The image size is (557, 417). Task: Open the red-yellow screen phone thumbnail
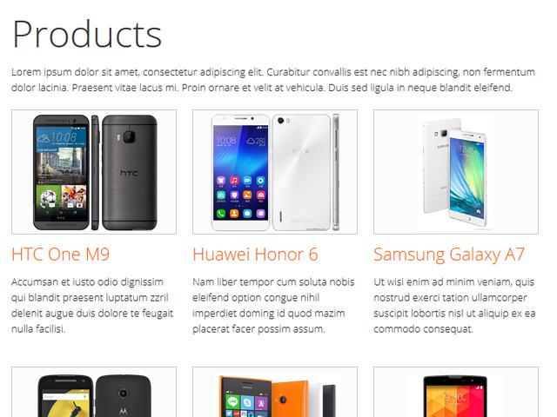point(456,392)
